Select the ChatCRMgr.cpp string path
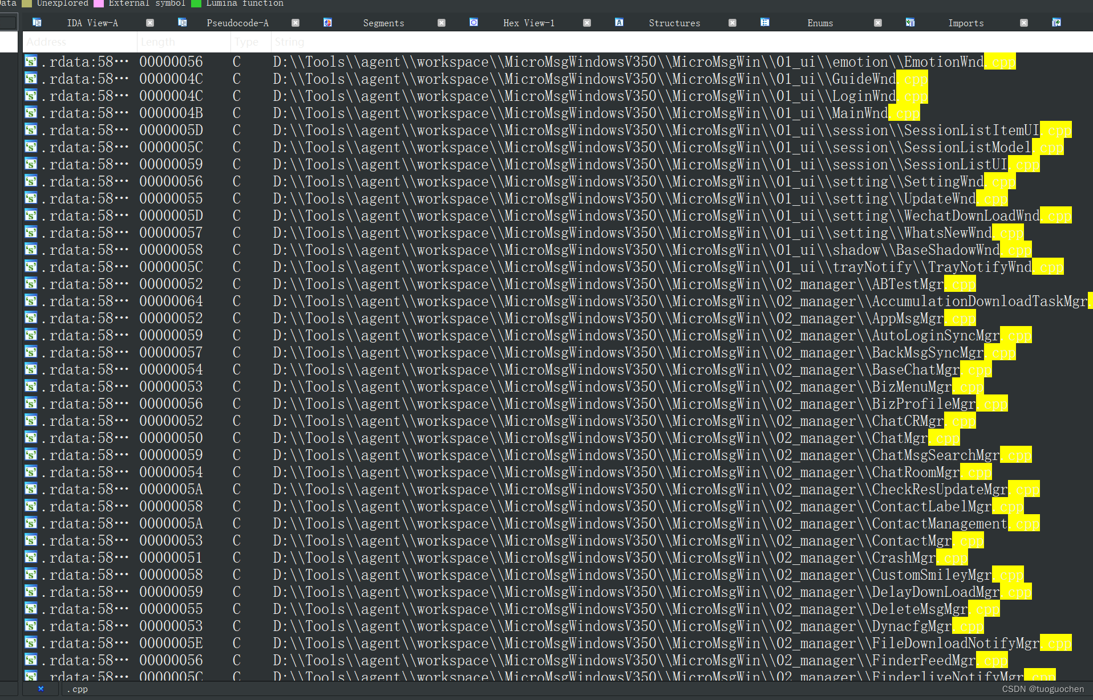The height and width of the screenshot is (700, 1093). (x=624, y=421)
